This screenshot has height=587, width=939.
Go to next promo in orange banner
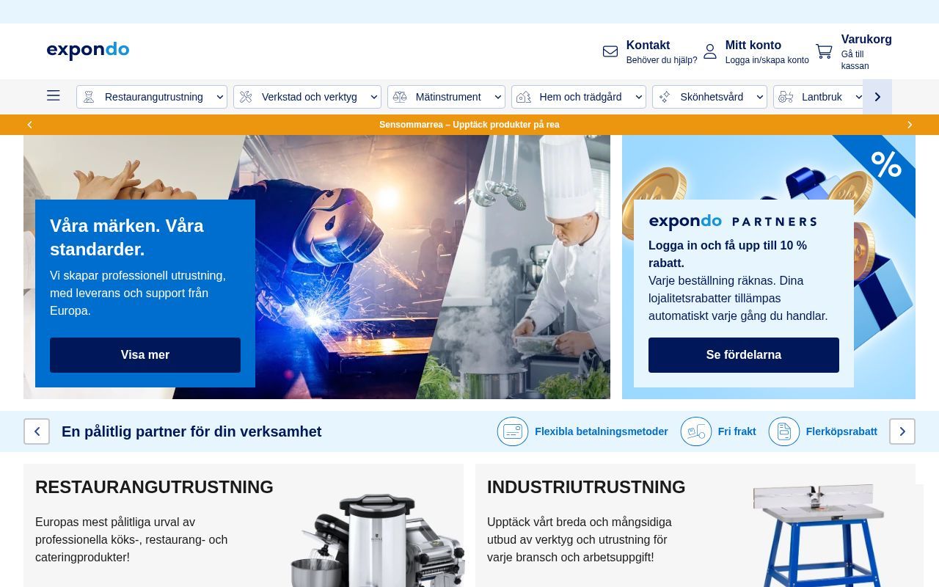point(910,125)
